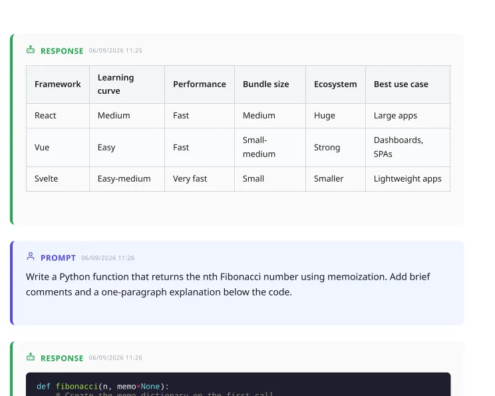This screenshot has height=396, width=495.
Task: Click the Easy learning curve cell for Vue
Action: click(127, 148)
